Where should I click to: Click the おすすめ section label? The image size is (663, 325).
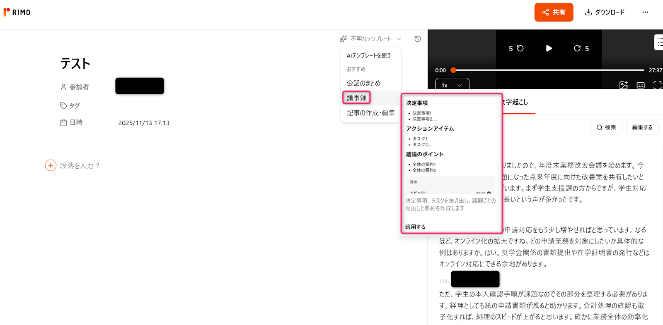tap(356, 69)
